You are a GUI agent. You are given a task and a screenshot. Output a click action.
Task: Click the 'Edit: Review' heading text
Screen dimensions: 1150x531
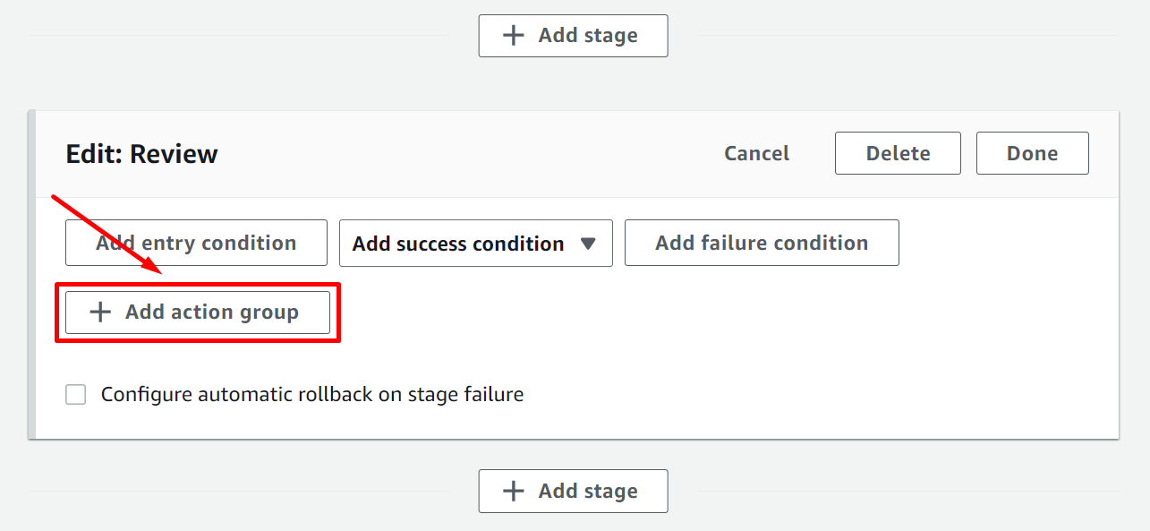[141, 154]
